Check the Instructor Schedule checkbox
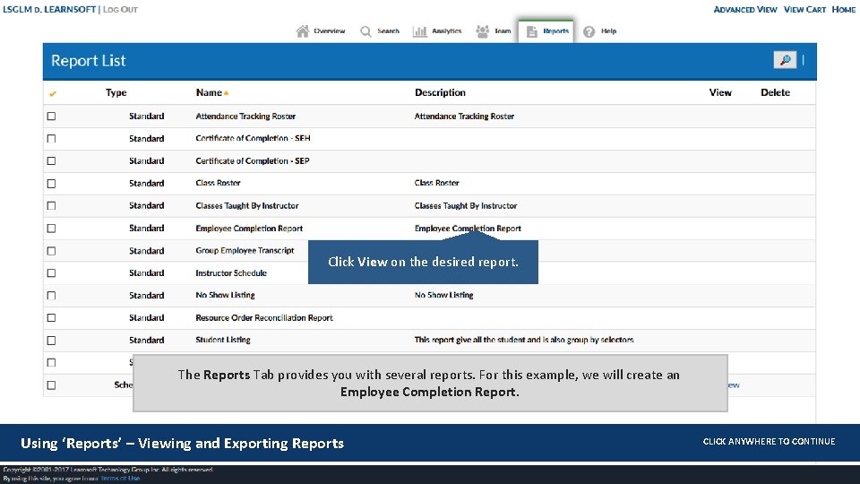 [x=52, y=272]
